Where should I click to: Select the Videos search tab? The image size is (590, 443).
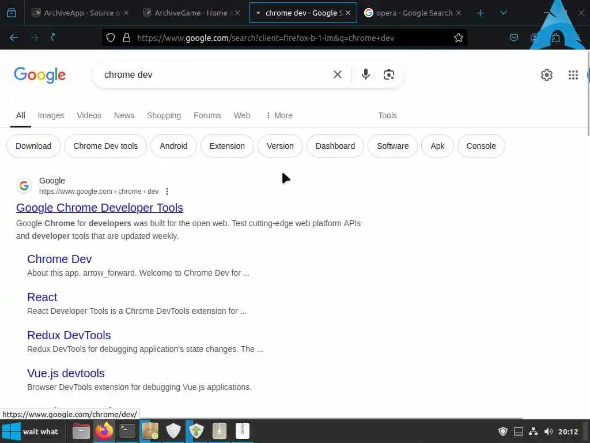[89, 115]
